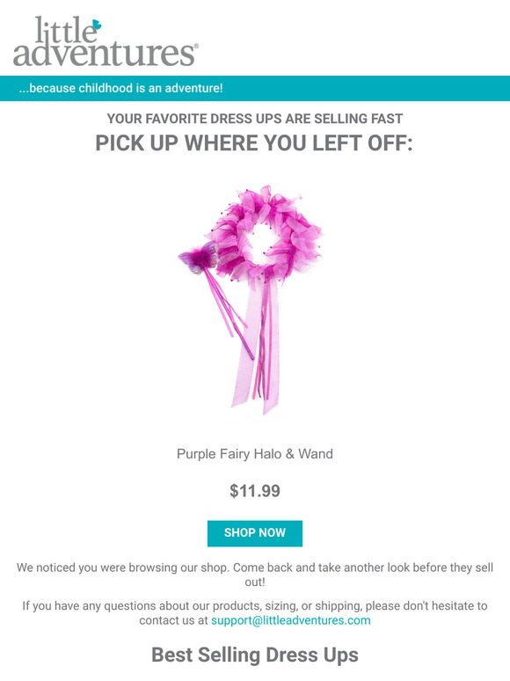Click the Best Selling Dress Ups heading

255,655
